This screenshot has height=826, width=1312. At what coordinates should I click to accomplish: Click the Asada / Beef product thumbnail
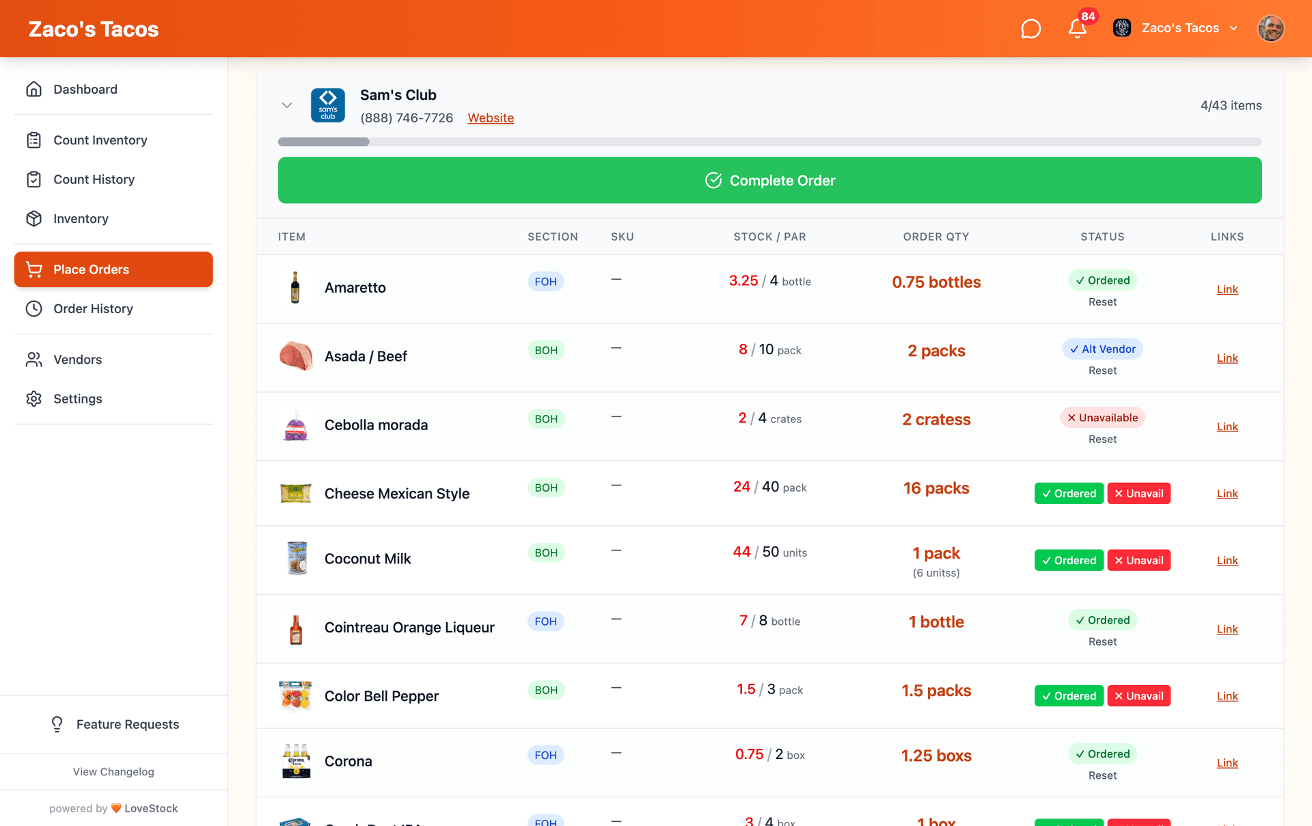tap(296, 356)
